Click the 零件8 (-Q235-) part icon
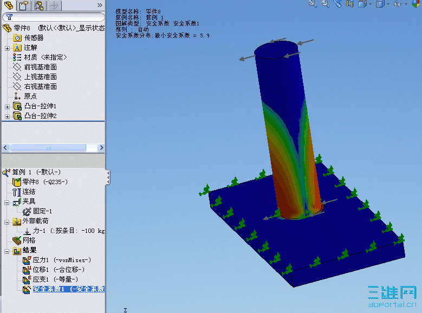Viewport: 422px width, 313px height. pos(16,182)
